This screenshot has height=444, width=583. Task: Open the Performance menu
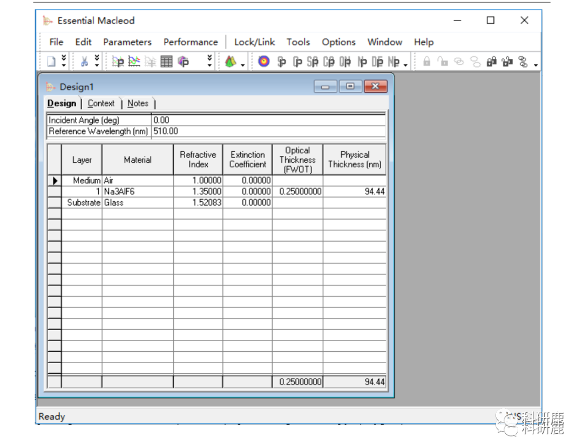point(191,42)
